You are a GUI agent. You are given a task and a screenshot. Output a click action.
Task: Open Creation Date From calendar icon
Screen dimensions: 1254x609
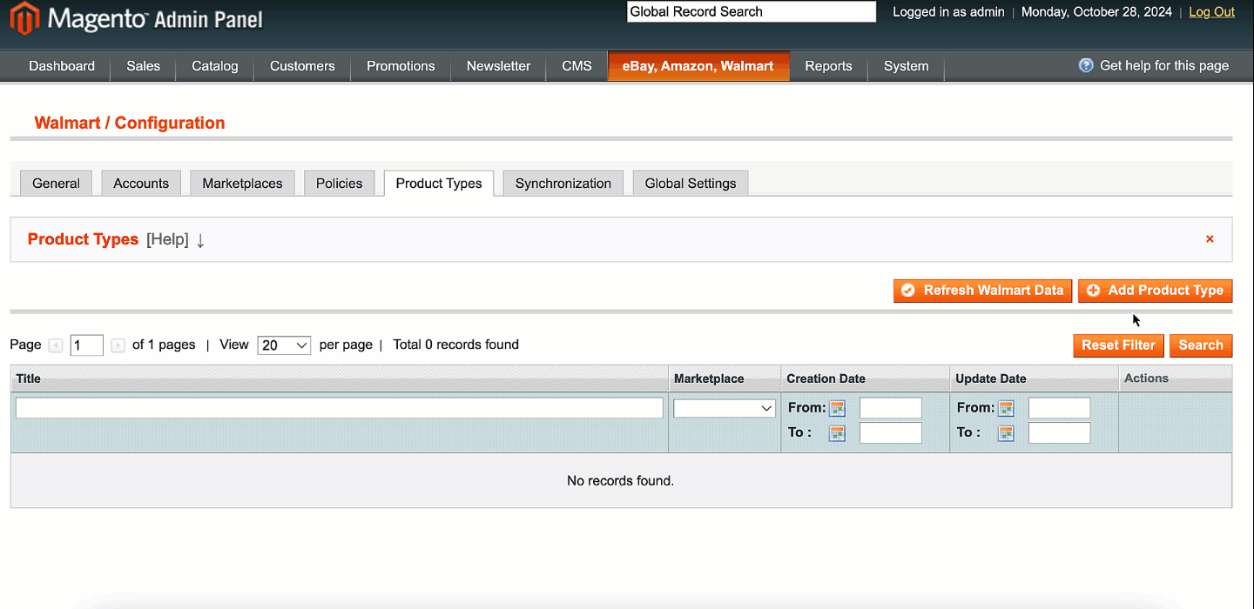click(x=837, y=408)
